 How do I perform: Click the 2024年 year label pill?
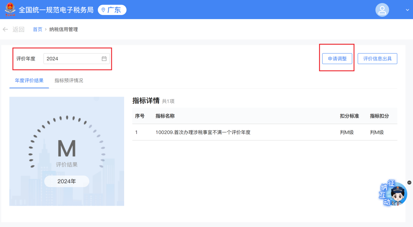67,181
